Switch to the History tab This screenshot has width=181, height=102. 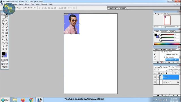157,49
